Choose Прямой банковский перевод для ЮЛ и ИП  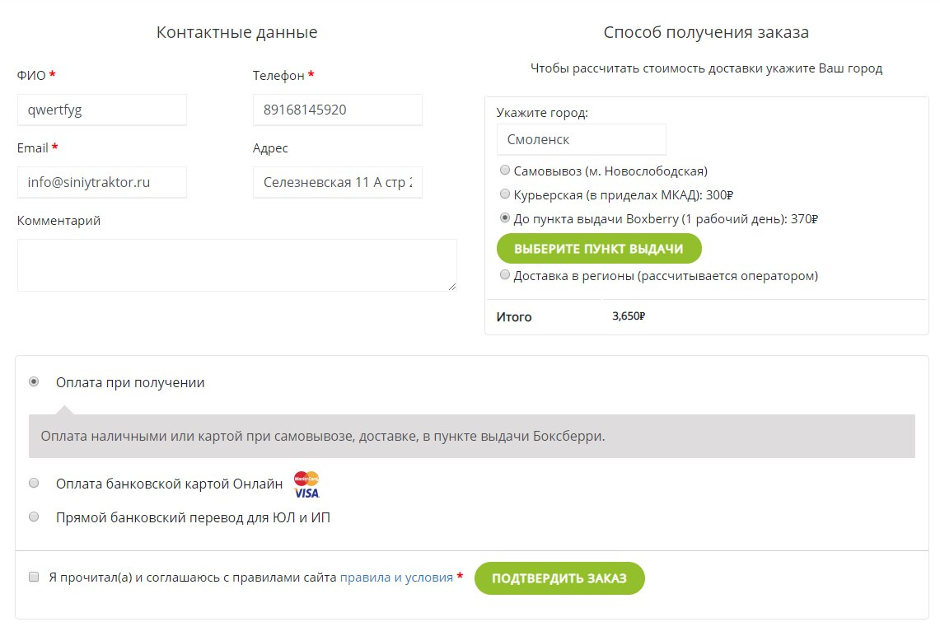click(x=34, y=517)
